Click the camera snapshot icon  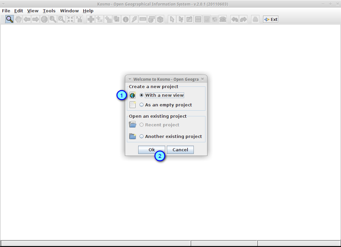coord(223,19)
